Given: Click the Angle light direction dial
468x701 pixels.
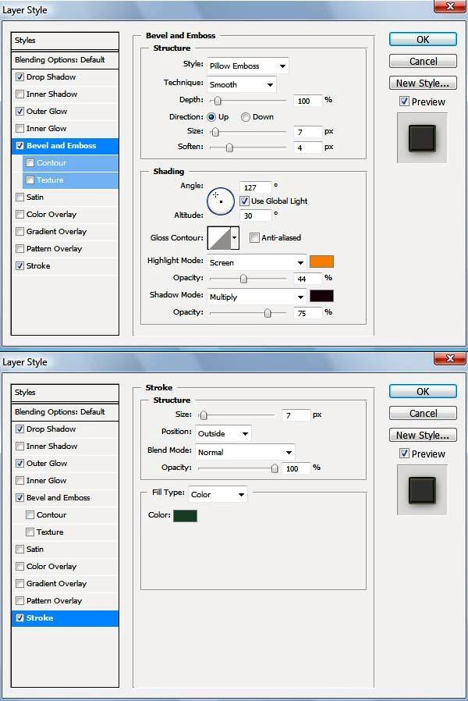Looking at the screenshot, I should point(221,201).
